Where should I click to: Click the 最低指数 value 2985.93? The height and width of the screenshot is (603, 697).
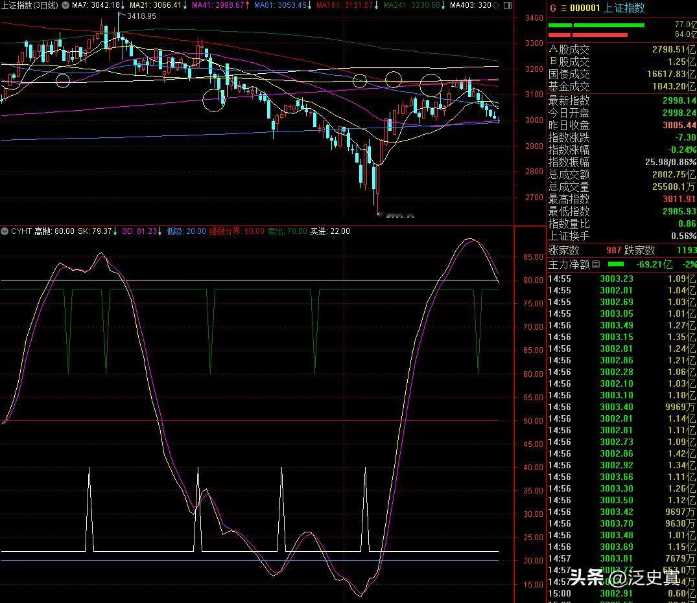click(x=679, y=211)
